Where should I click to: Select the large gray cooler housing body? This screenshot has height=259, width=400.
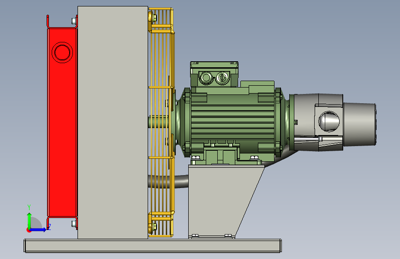coord(113,123)
